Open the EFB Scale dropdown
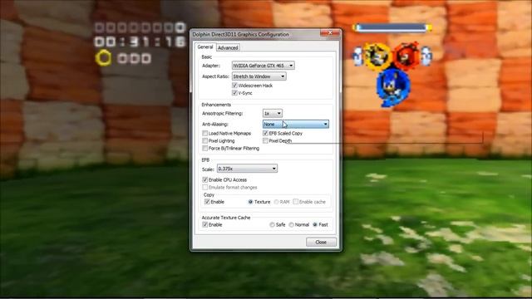This screenshot has height=299, width=532. point(248,169)
